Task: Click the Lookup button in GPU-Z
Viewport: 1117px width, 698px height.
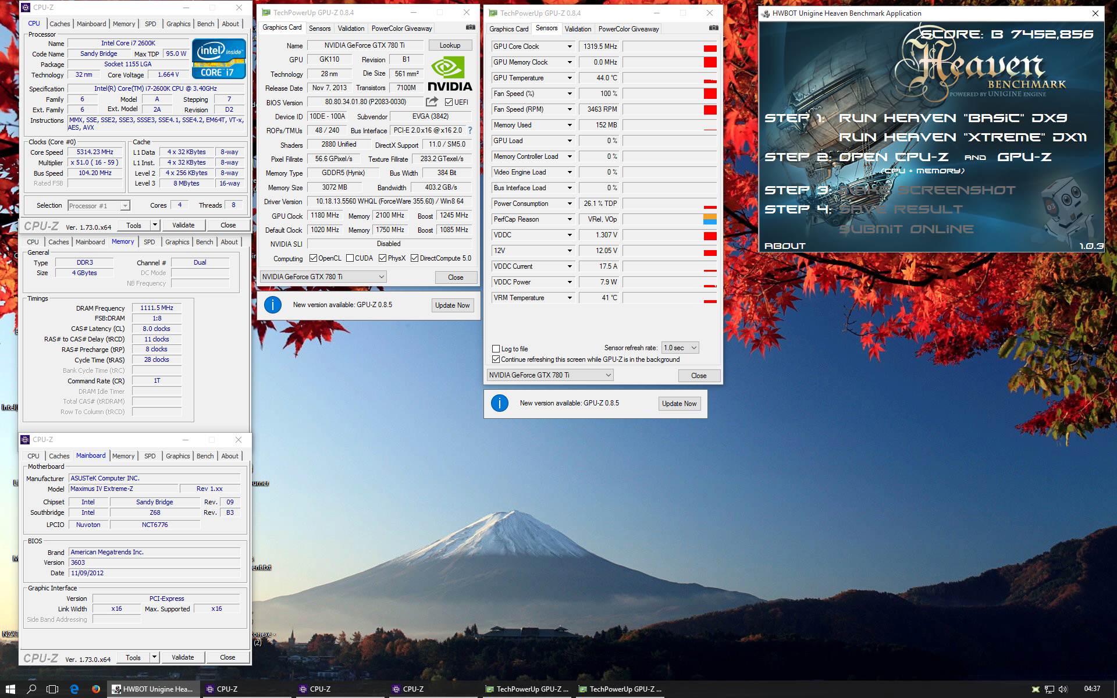Action: point(450,45)
